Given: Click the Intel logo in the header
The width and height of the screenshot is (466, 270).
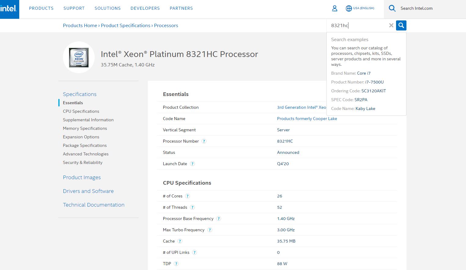Looking at the screenshot, I should [x=9, y=9].
